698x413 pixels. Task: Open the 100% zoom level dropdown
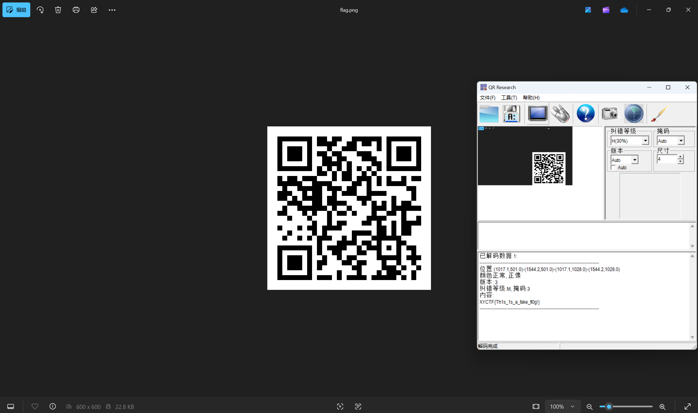tap(562, 407)
